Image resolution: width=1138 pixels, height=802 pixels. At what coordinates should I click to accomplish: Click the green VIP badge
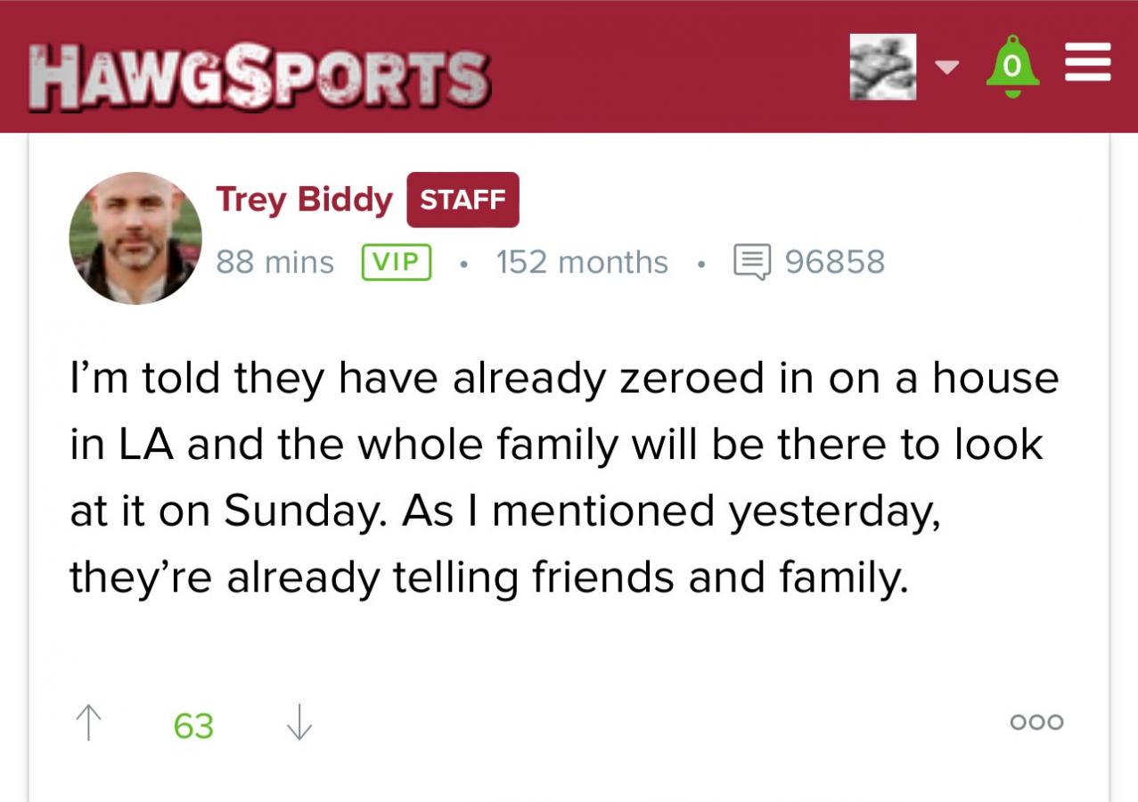[x=397, y=262]
